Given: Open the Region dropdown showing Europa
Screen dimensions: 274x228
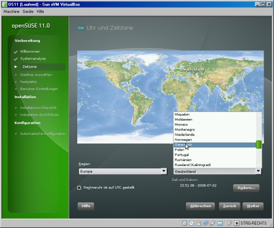Looking at the screenshot, I should tap(123, 172).
